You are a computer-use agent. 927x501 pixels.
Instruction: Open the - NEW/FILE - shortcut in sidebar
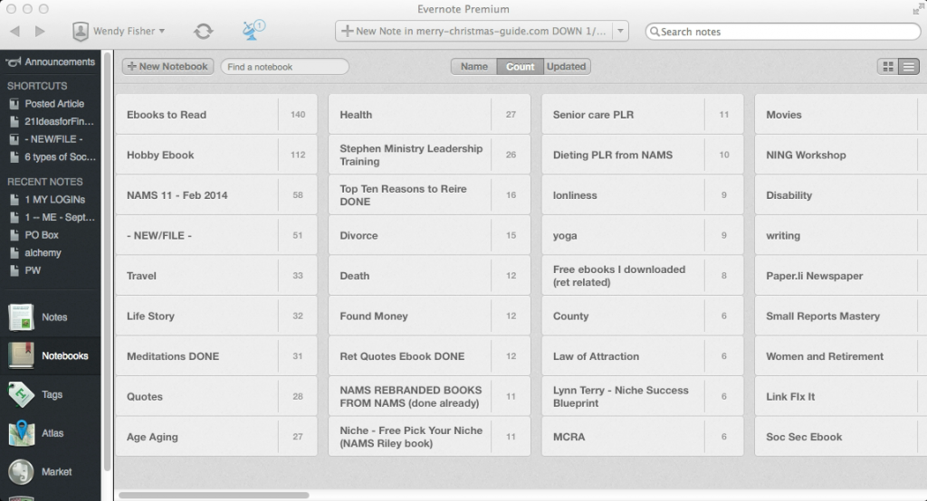click(x=46, y=139)
